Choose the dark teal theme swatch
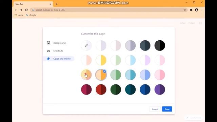 (x=130, y=89)
